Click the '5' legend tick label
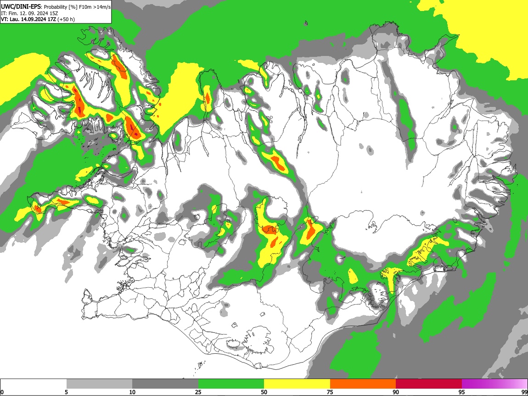Image resolution: width=528 pixels, height=396 pixels. click(x=66, y=392)
